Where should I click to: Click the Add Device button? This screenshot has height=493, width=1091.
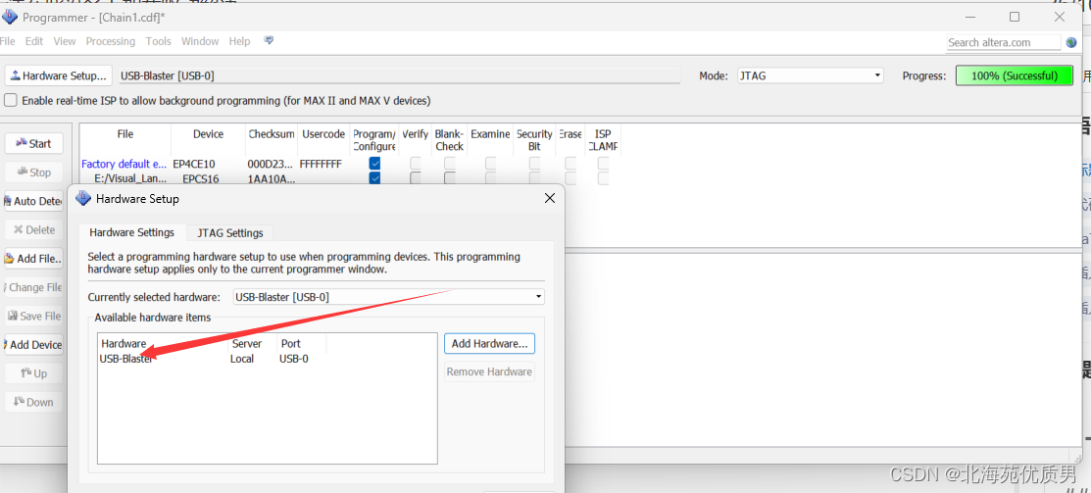click(33, 344)
